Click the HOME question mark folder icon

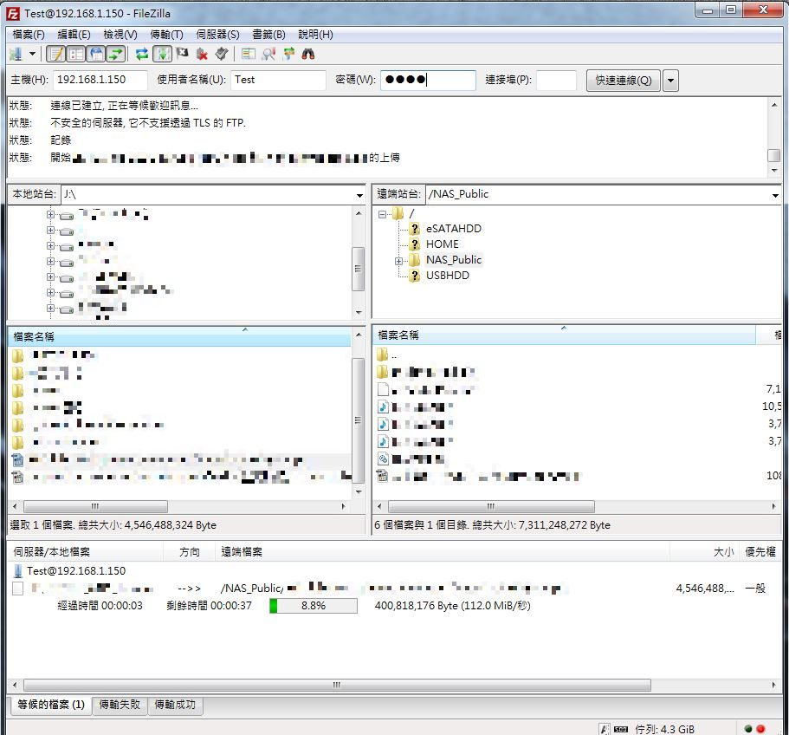tap(414, 244)
